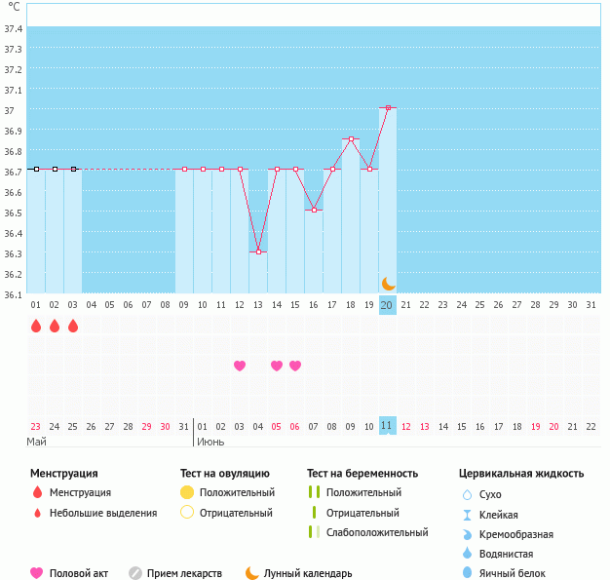This screenshot has width=610, height=580.
Task: Click the highlighted cycle day 20 label
Action: coord(388,305)
